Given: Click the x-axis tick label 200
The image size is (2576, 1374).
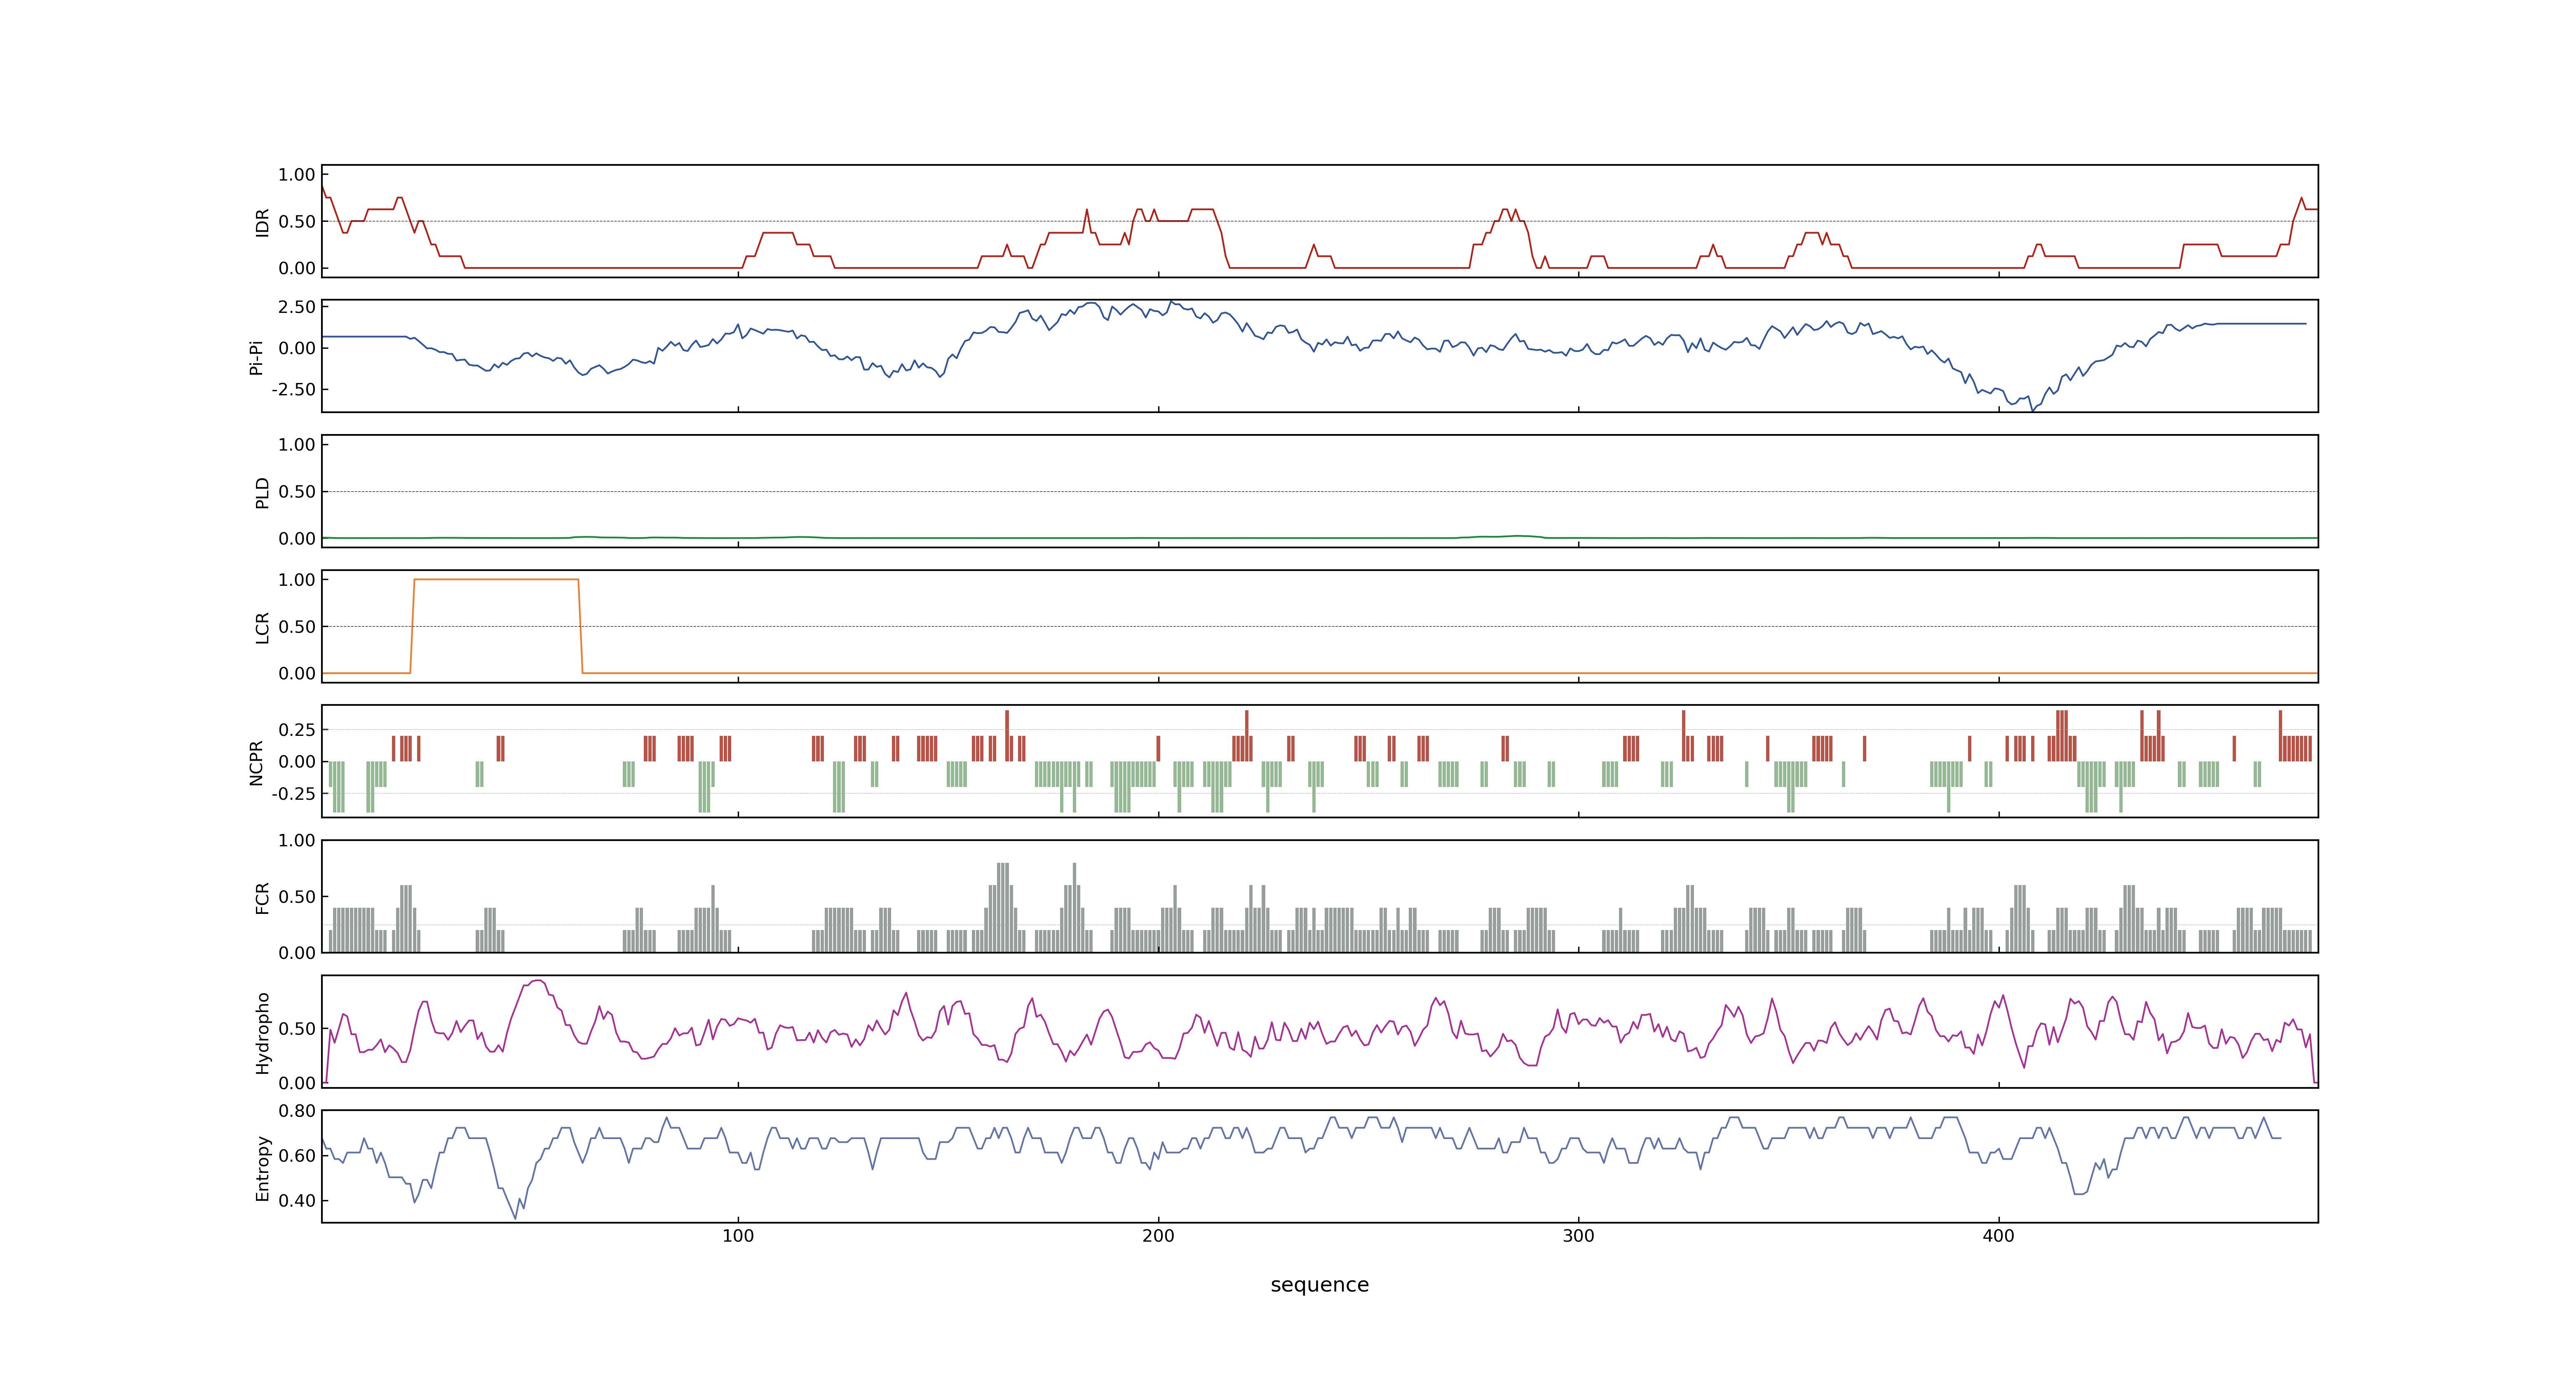Looking at the screenshot, I should 1158,1236.
